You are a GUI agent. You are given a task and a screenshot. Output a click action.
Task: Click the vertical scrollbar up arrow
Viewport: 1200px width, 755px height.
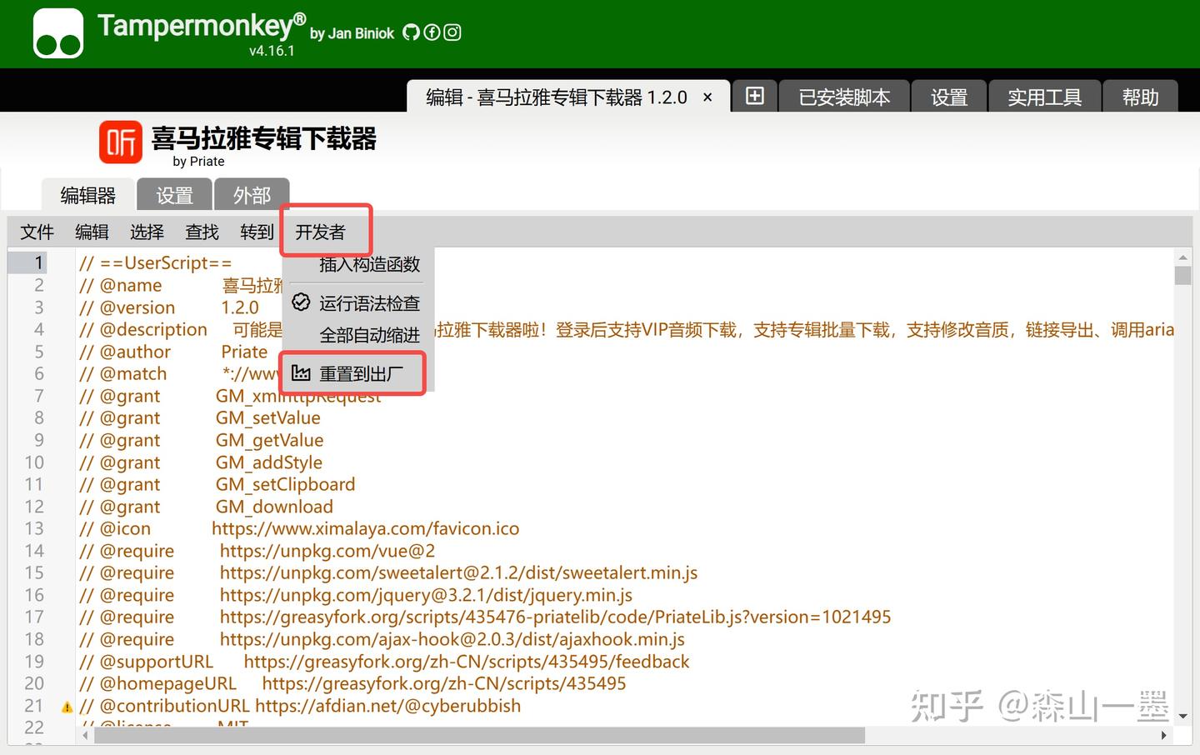click(1182, 259)
